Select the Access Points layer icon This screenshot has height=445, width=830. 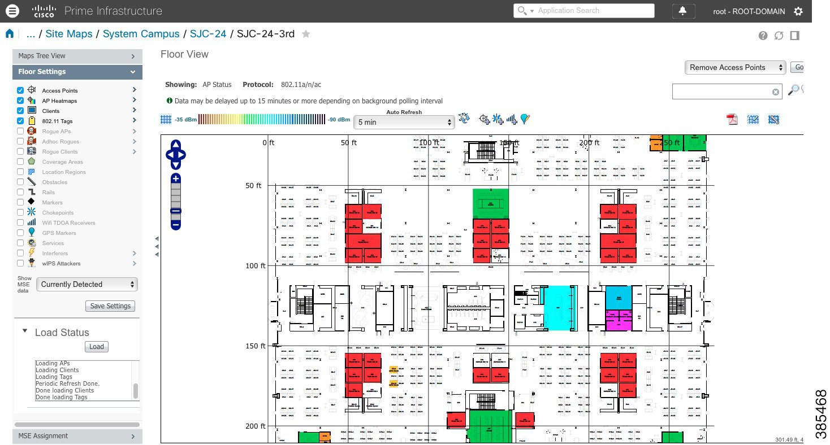click(32, 90)
